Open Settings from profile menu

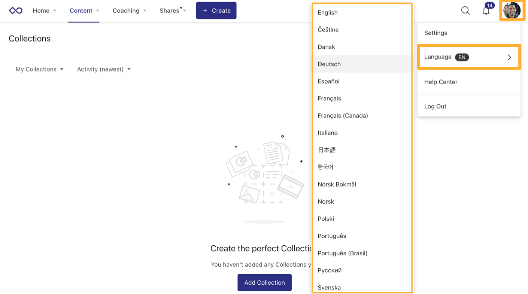coord(436,33)
